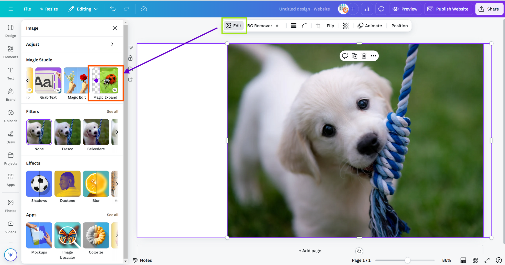Click the duplicate icon above the image
Screen dimensions: 505x265
point(354,56)
